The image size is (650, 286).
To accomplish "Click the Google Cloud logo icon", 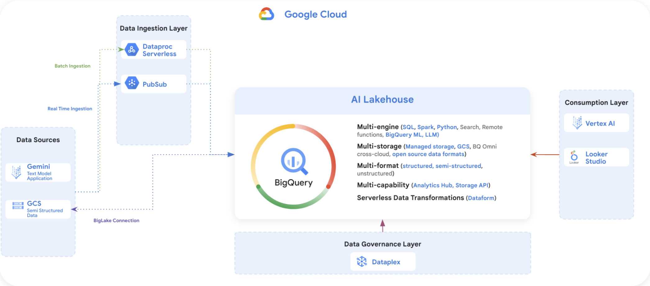I will click(267, 14).
